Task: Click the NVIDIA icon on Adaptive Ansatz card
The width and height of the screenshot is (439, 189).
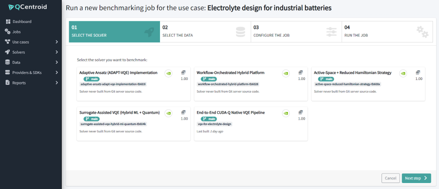Action: [x=169, y=74]
